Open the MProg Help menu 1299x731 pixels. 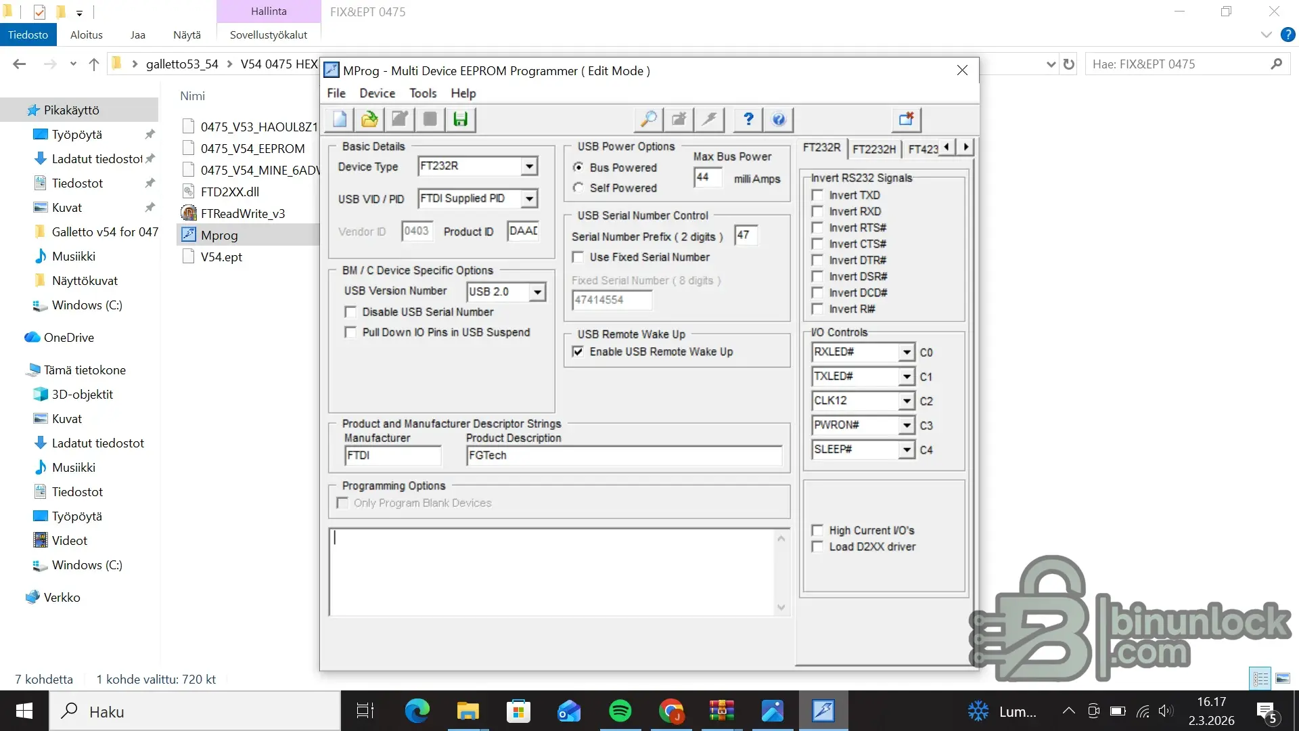pos(463,93)
